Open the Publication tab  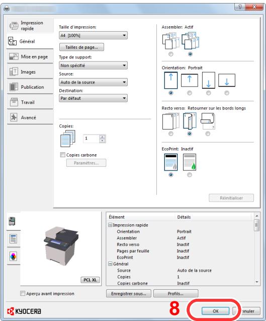tap(30, 87)
